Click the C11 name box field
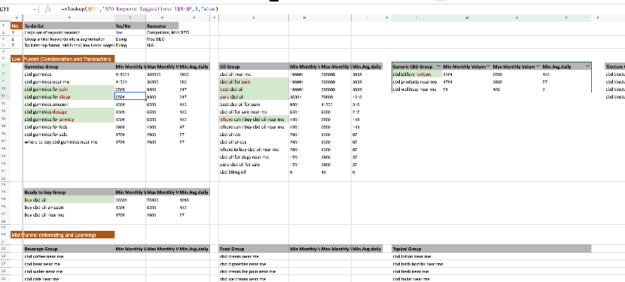The width and height of the screenshot is (625, 282). pyautogui.click(x=16, y=9)
